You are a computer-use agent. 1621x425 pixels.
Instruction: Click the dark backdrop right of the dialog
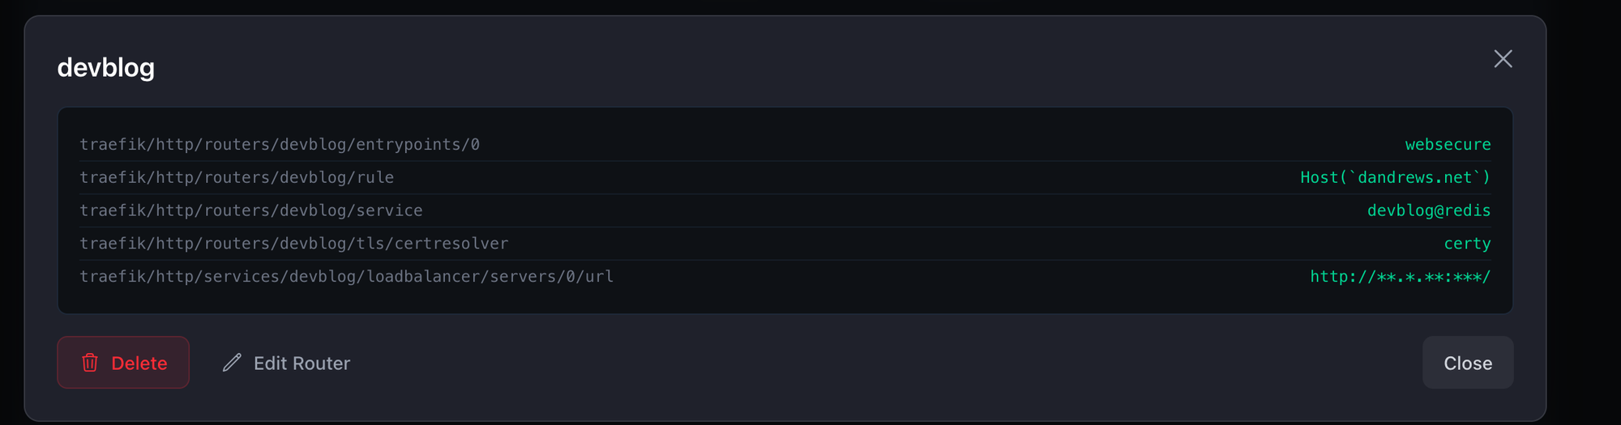point(1585,210)
